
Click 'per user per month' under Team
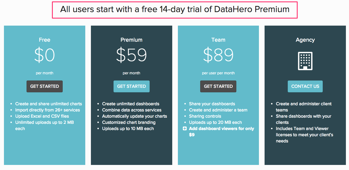click(x=218, y=73)
